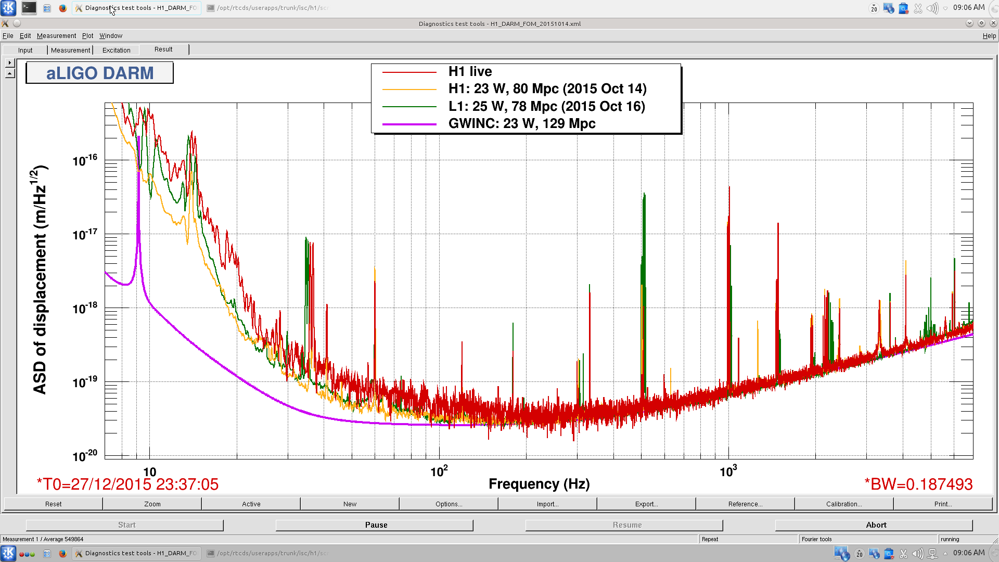The image size is (999, 562).
Task: Switch to the /opt/rtcds terminal taskbar entry
Action: point(268,8)
